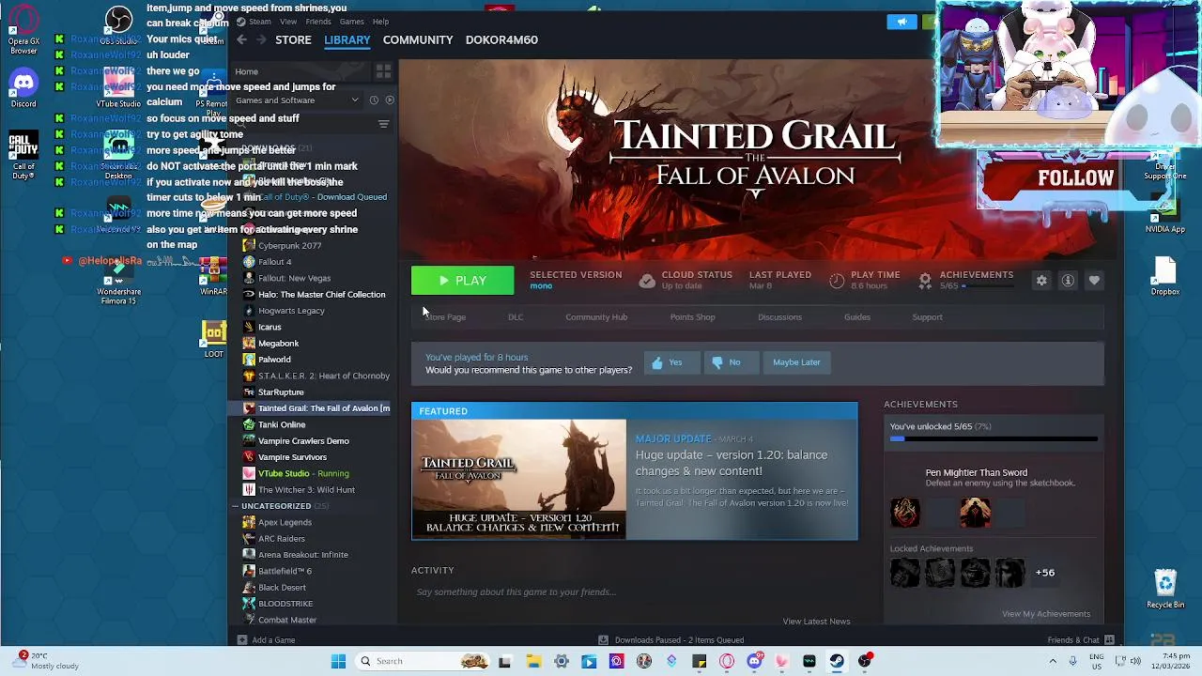Image resolution: width=1202 pixels, height=676 pixels.
Task: Click the recent activity clock icon in sidebar
Action: 374,100
